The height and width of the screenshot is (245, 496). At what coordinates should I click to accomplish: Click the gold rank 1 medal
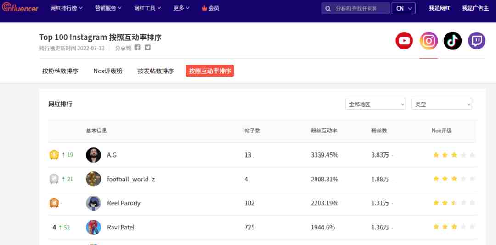[x=54, y=155]
